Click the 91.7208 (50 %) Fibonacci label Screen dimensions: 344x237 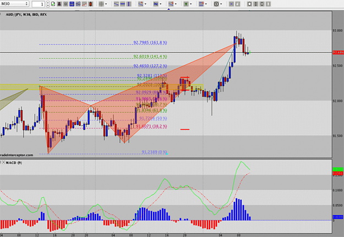tap(153, 118)
